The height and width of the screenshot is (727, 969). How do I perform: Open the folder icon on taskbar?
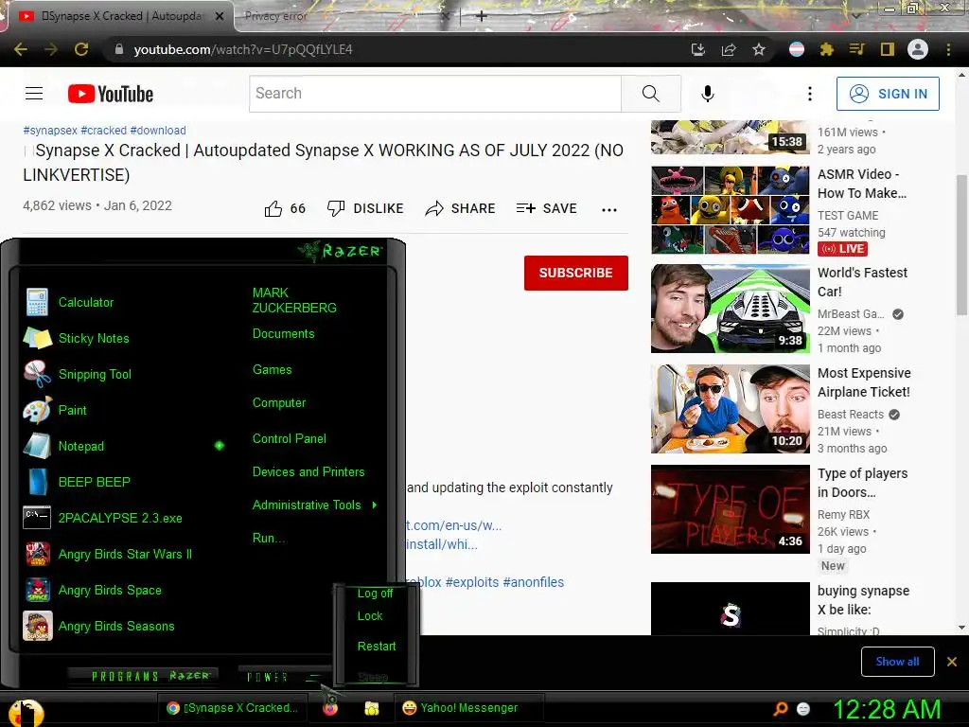click(371, 708)
